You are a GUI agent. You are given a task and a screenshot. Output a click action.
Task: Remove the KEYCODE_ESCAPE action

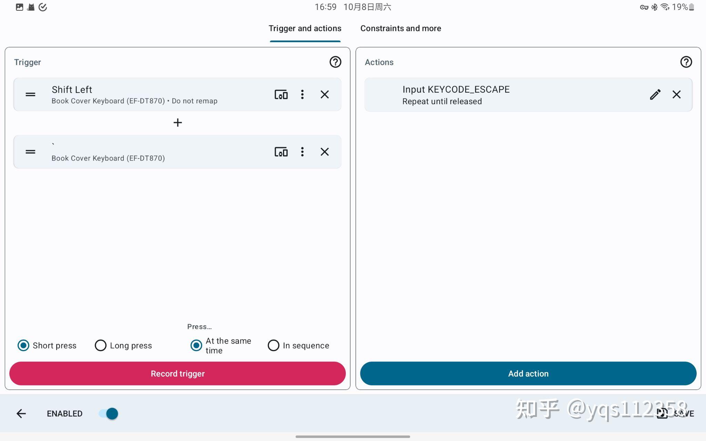tap(676, 94)
